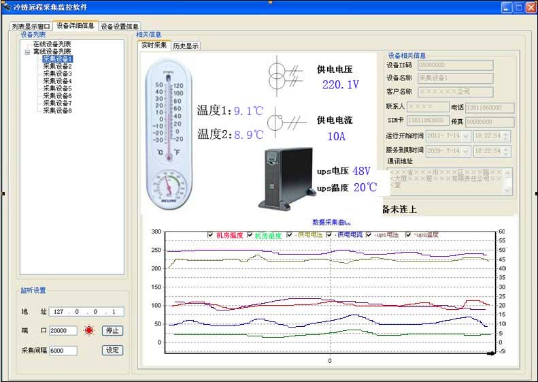Select 采集设备5 in the device tree
The width and height of the screenshot is (538, 382).
point(57,89)
